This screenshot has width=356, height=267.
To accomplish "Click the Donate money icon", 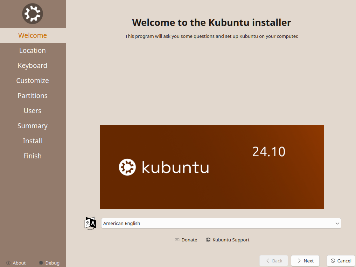I will [177, 240].
